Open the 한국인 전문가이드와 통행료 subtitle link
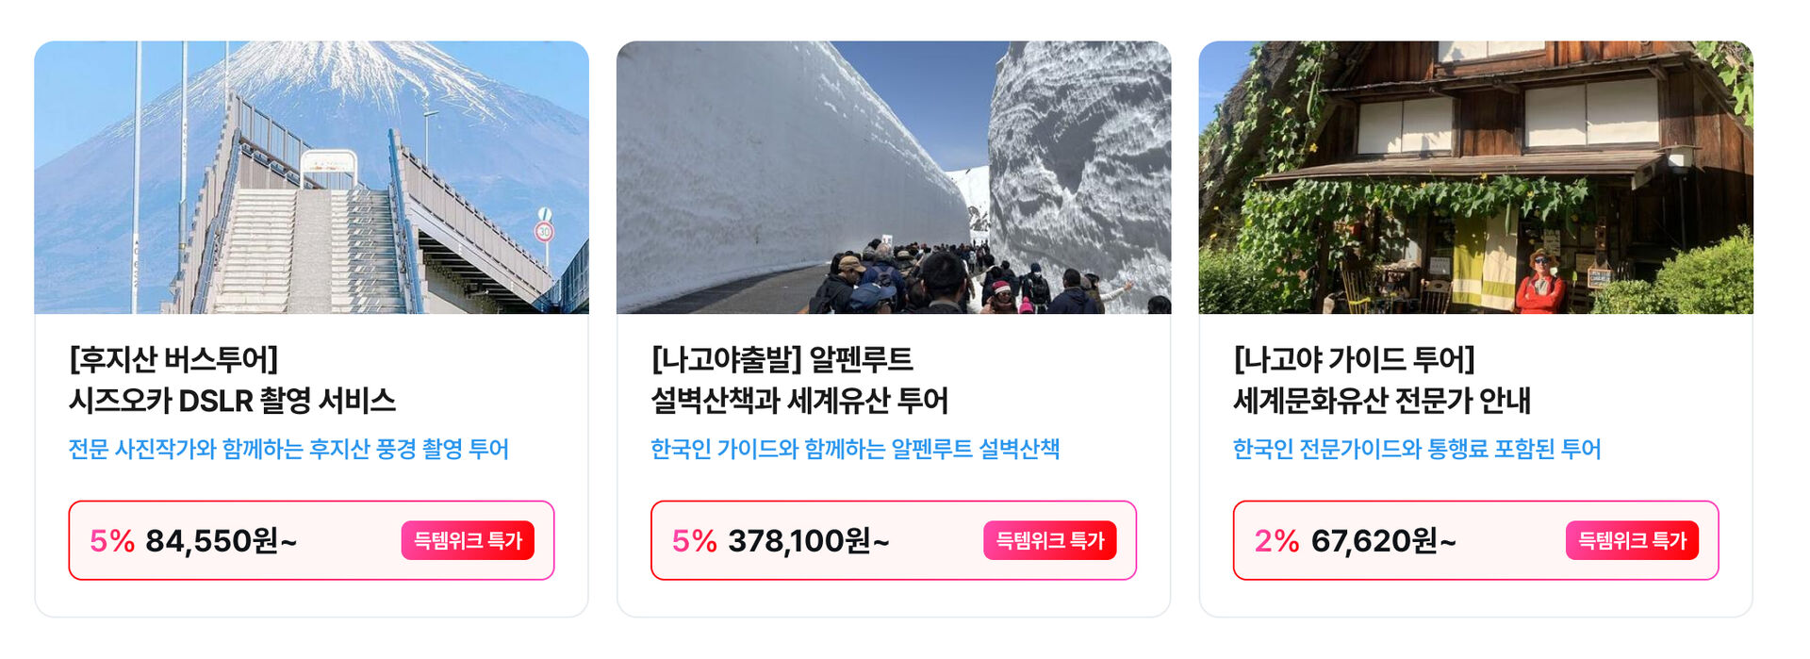 pos(1417,449)
